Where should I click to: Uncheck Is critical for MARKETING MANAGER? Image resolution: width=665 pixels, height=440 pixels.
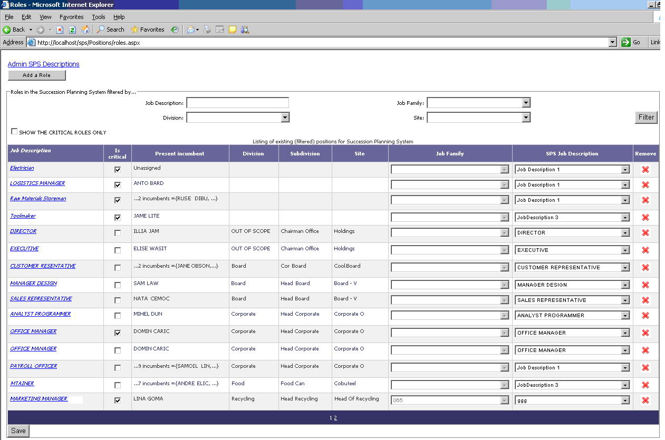118,400
